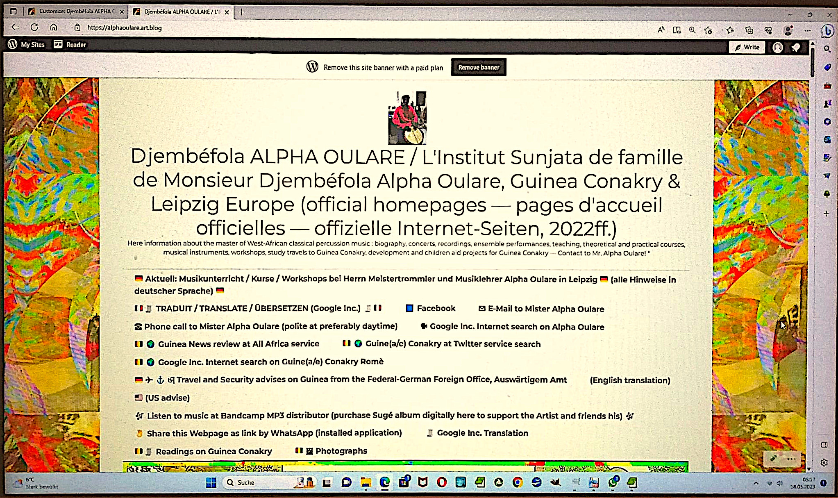838x498 pixels.
Task: Open Edge settings and more ellipsis
Action: [x=807, y=30]
